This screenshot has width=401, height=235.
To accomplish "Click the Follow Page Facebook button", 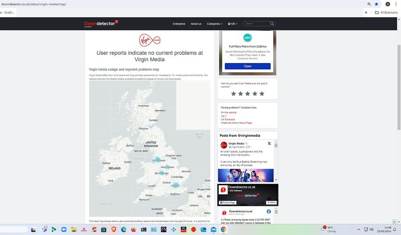I will [228, 202].
